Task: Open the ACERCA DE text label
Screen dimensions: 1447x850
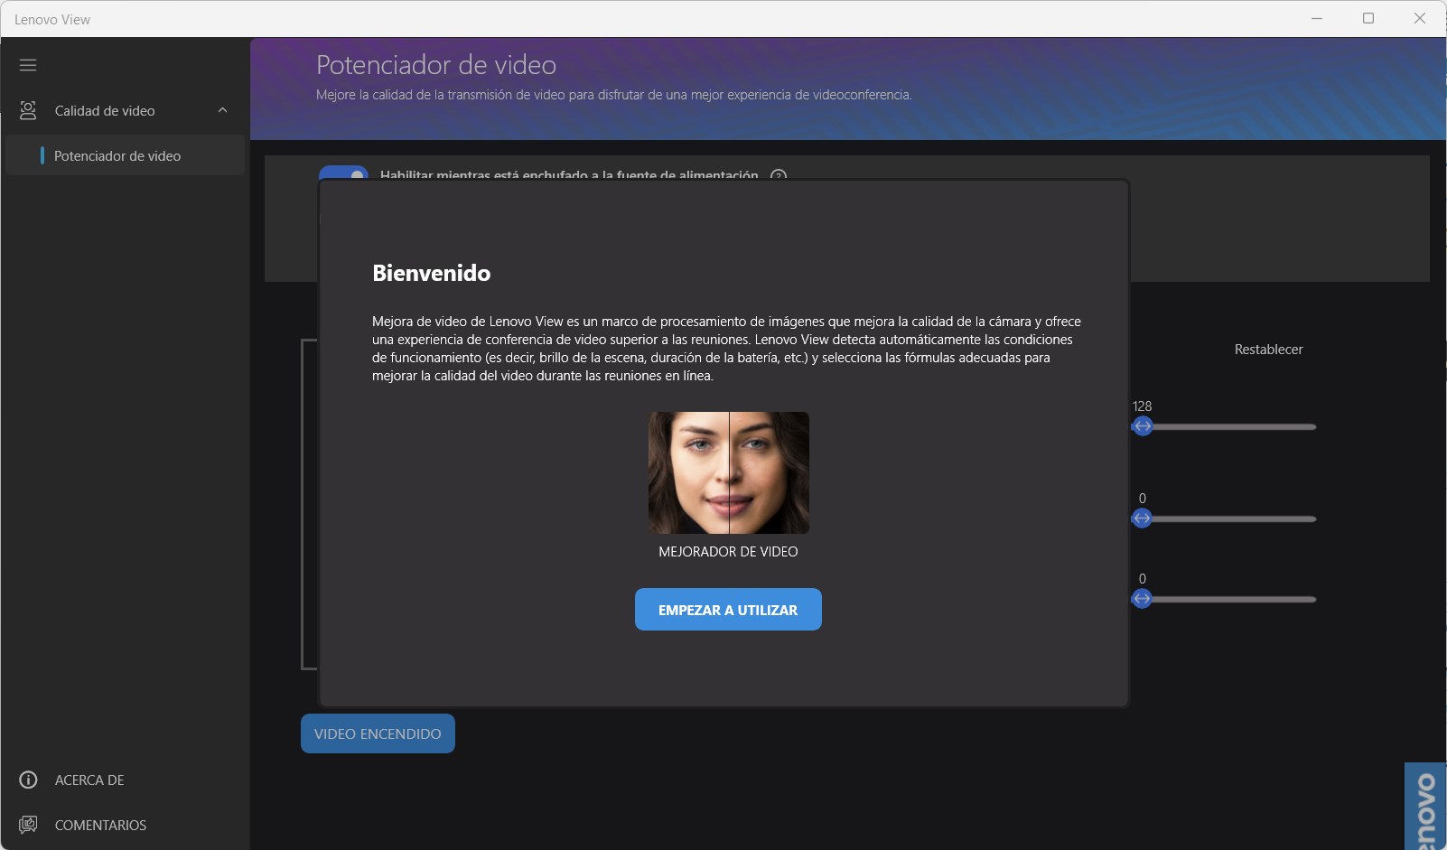Action: coord(89,780)
